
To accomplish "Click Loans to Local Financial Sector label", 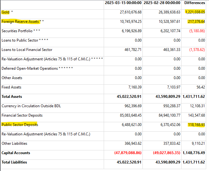I will pyautogui.click(x=27, y=50).
